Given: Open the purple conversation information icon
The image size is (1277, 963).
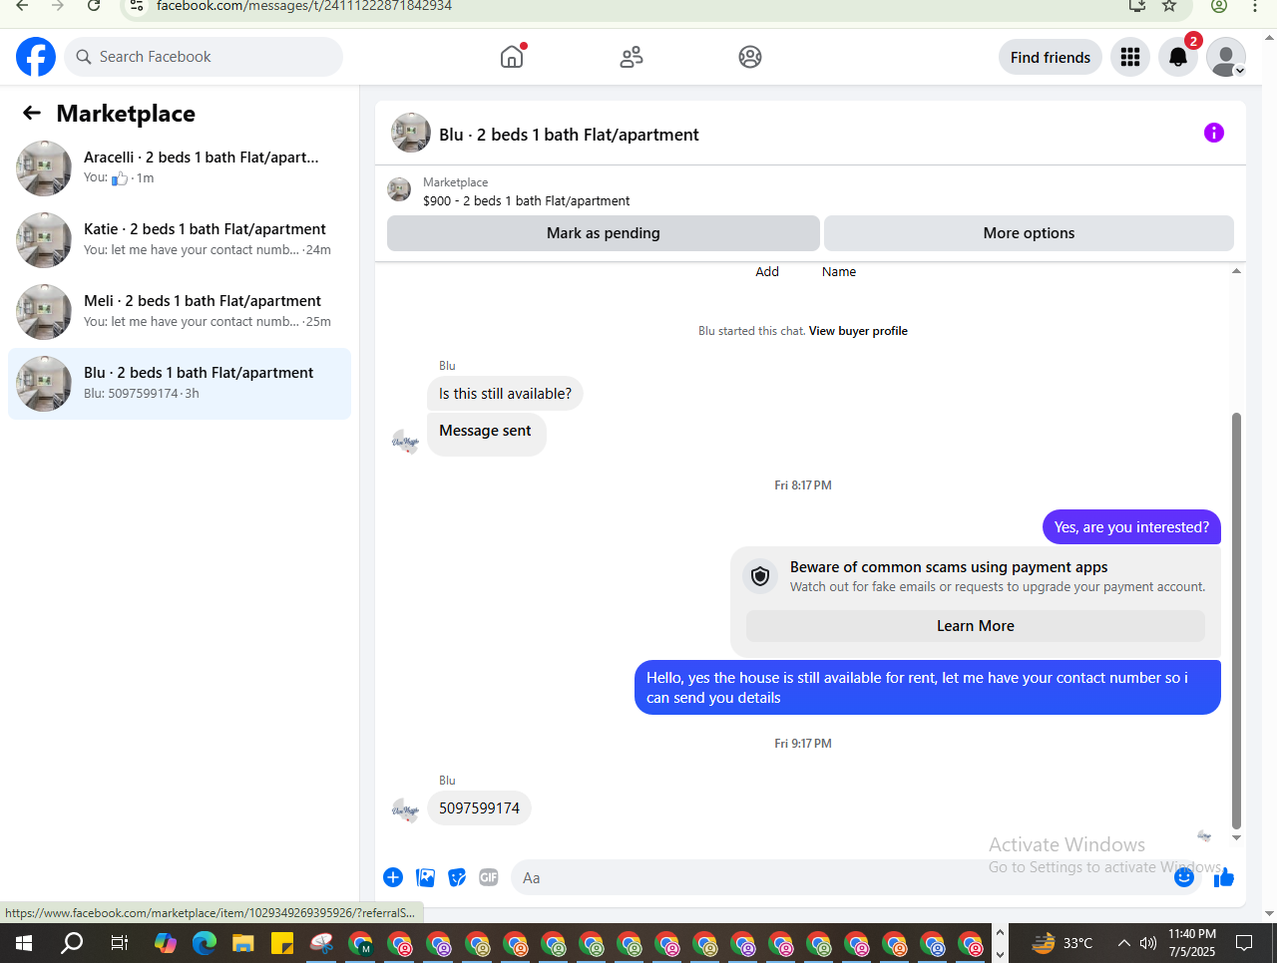Looking at the screenshot, I should (1214, 133).
